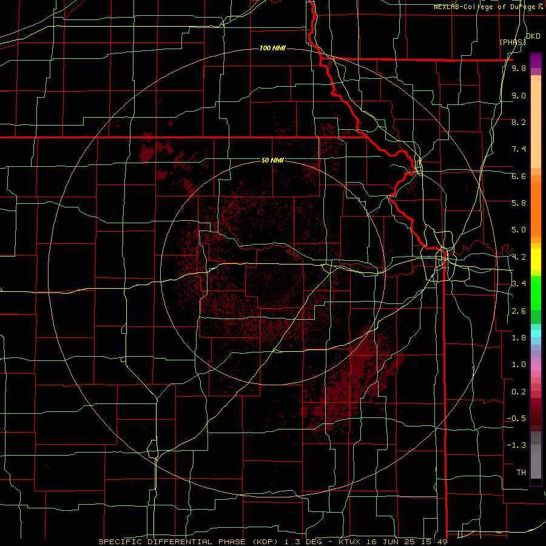The width and height of the screenshot is (546, 546).
Task: Click the pink segment of the color bar
Action: pyautogui.click(x=536, y=368)
